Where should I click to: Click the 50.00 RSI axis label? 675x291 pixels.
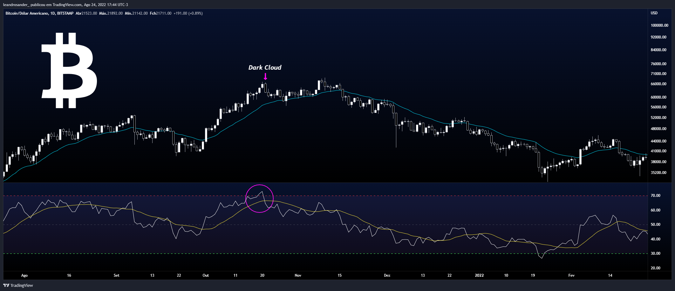655,225
